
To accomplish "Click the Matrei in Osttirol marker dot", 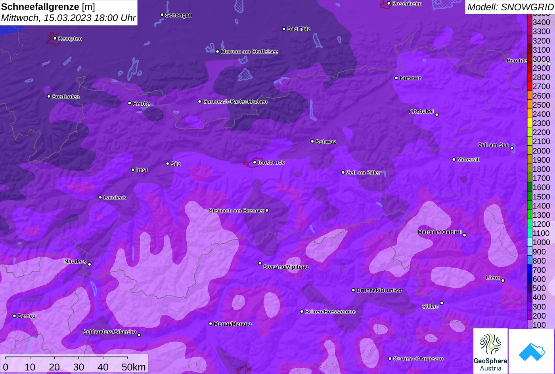I will tap(465, 235).
